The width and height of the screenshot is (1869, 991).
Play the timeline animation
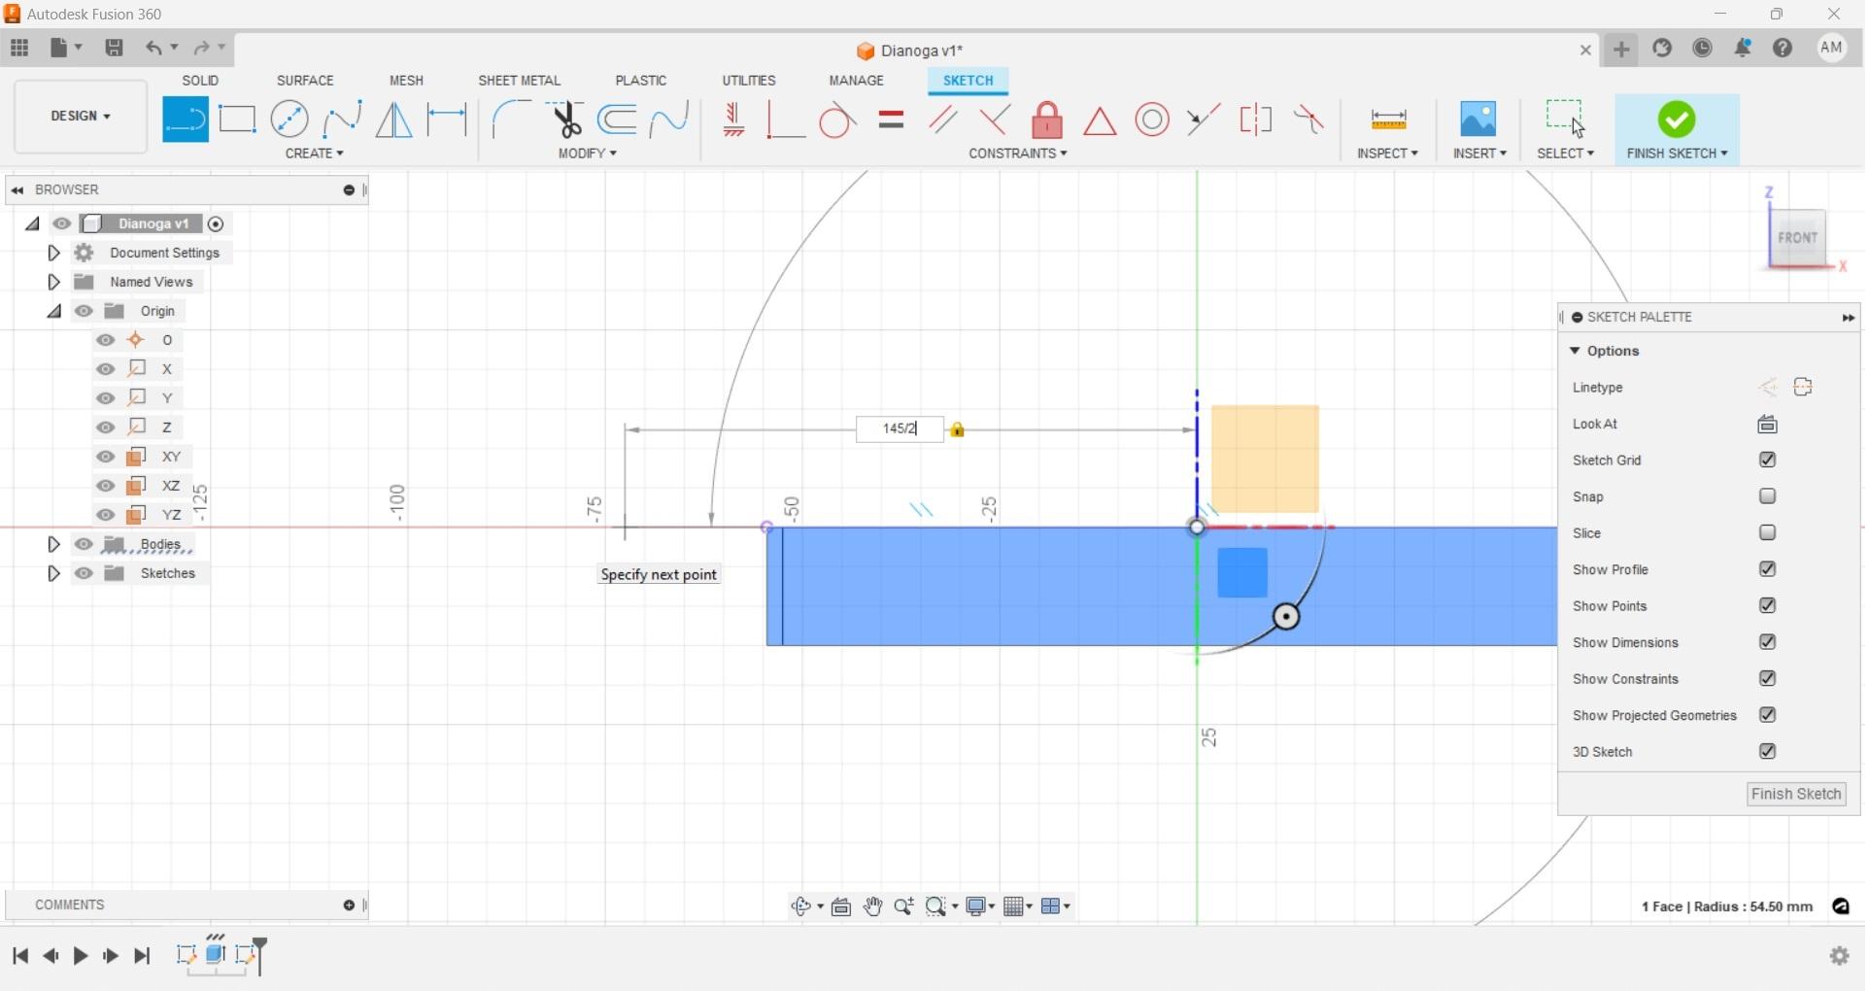pyautogui.click(x=81, y=956)
